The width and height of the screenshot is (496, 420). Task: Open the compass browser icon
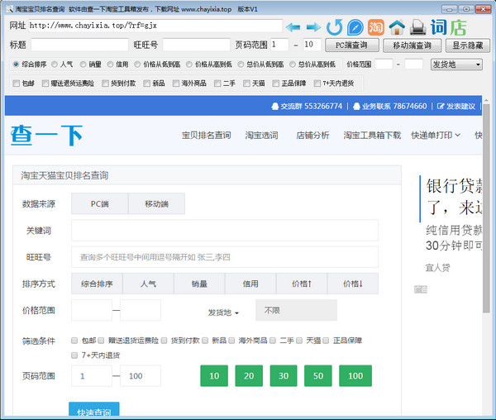click(355, 27)
